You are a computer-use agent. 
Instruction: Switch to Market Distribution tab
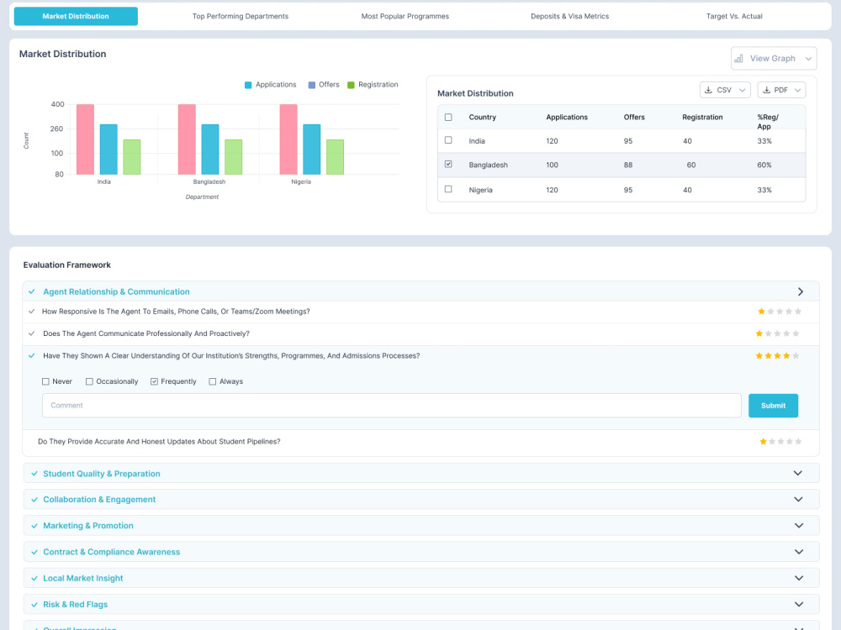(x=76, y=16)
